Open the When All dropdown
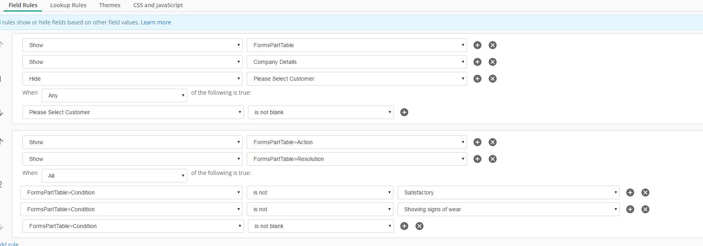 pos(114,176)
